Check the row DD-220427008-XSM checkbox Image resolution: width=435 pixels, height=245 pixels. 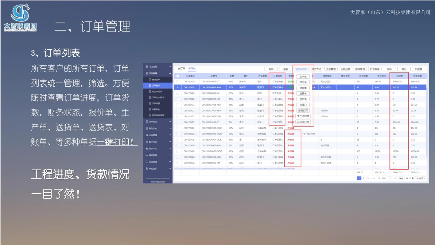tap(178, 105)
